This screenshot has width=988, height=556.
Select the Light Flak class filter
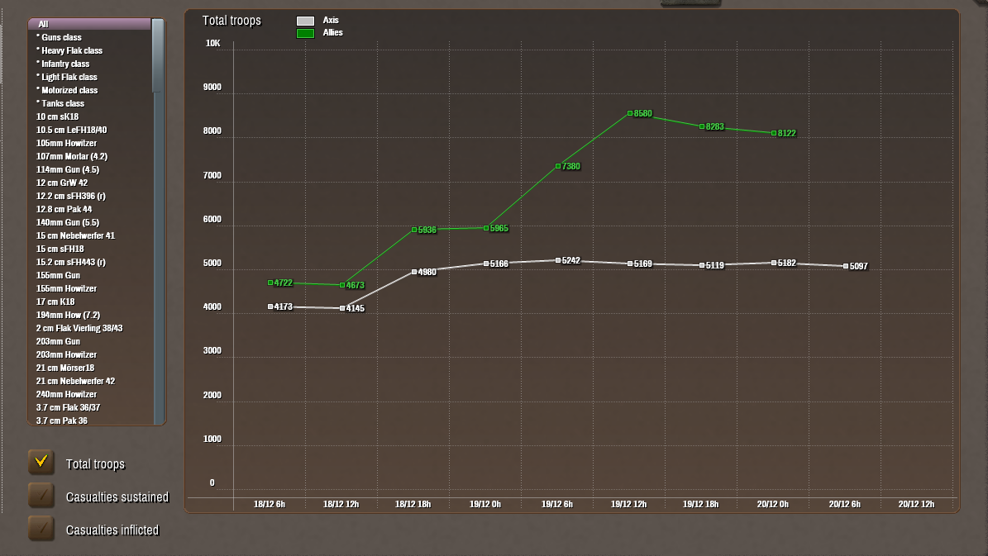click(89, 77)
